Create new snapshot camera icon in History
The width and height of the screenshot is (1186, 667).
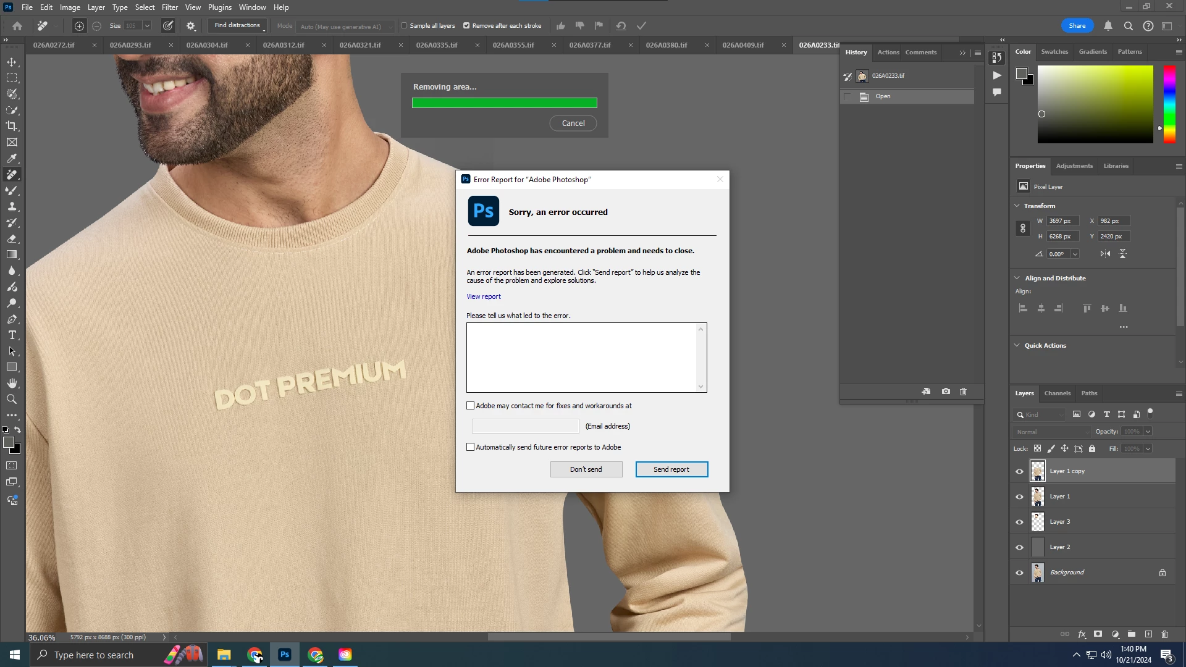946,392
